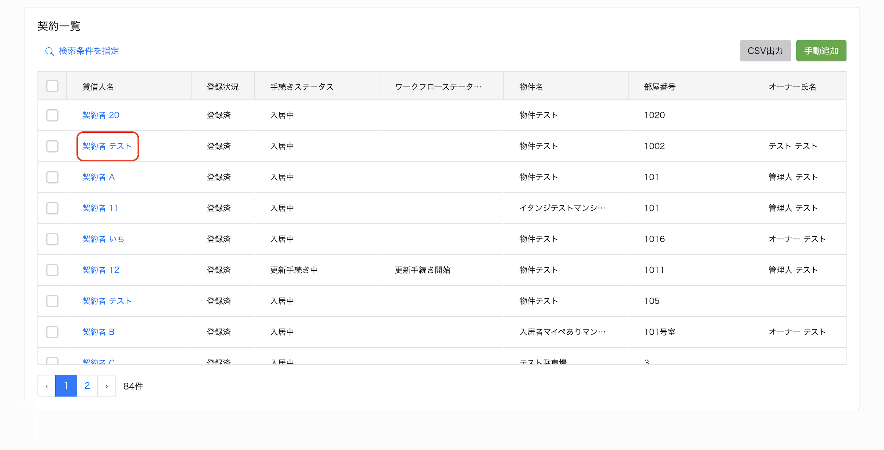The image size is (884, 450).
Task: Open the 検索条件を指定 search filter link
Action: click(x=89, y=51)
